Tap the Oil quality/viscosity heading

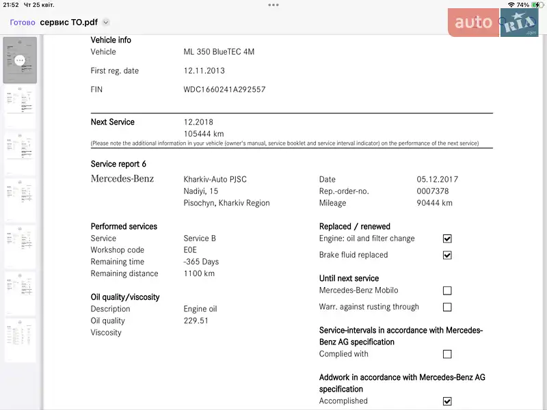point(125,297)
